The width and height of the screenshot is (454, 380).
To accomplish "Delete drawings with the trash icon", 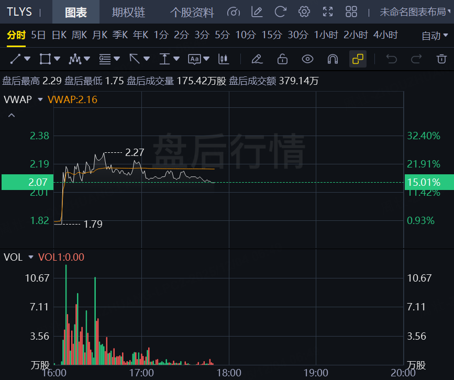I will coord(441,59).
